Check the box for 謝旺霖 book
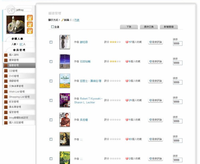 pyautogui.click(x=51, y=42)
